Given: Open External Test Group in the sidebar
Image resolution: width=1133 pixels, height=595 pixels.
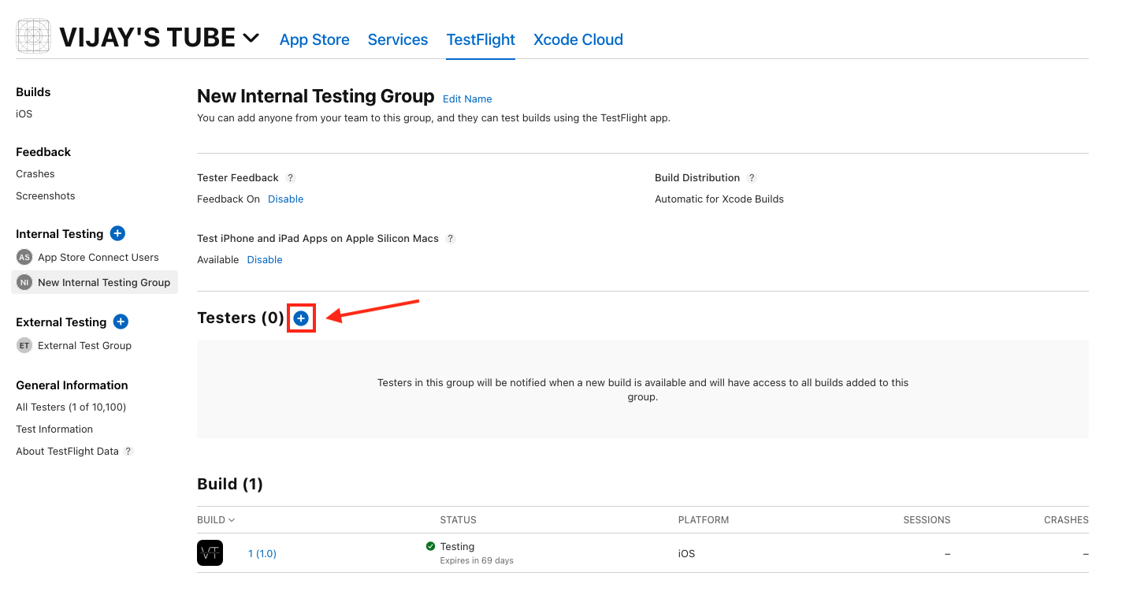Looking at the screenshot, I should 84,345.
